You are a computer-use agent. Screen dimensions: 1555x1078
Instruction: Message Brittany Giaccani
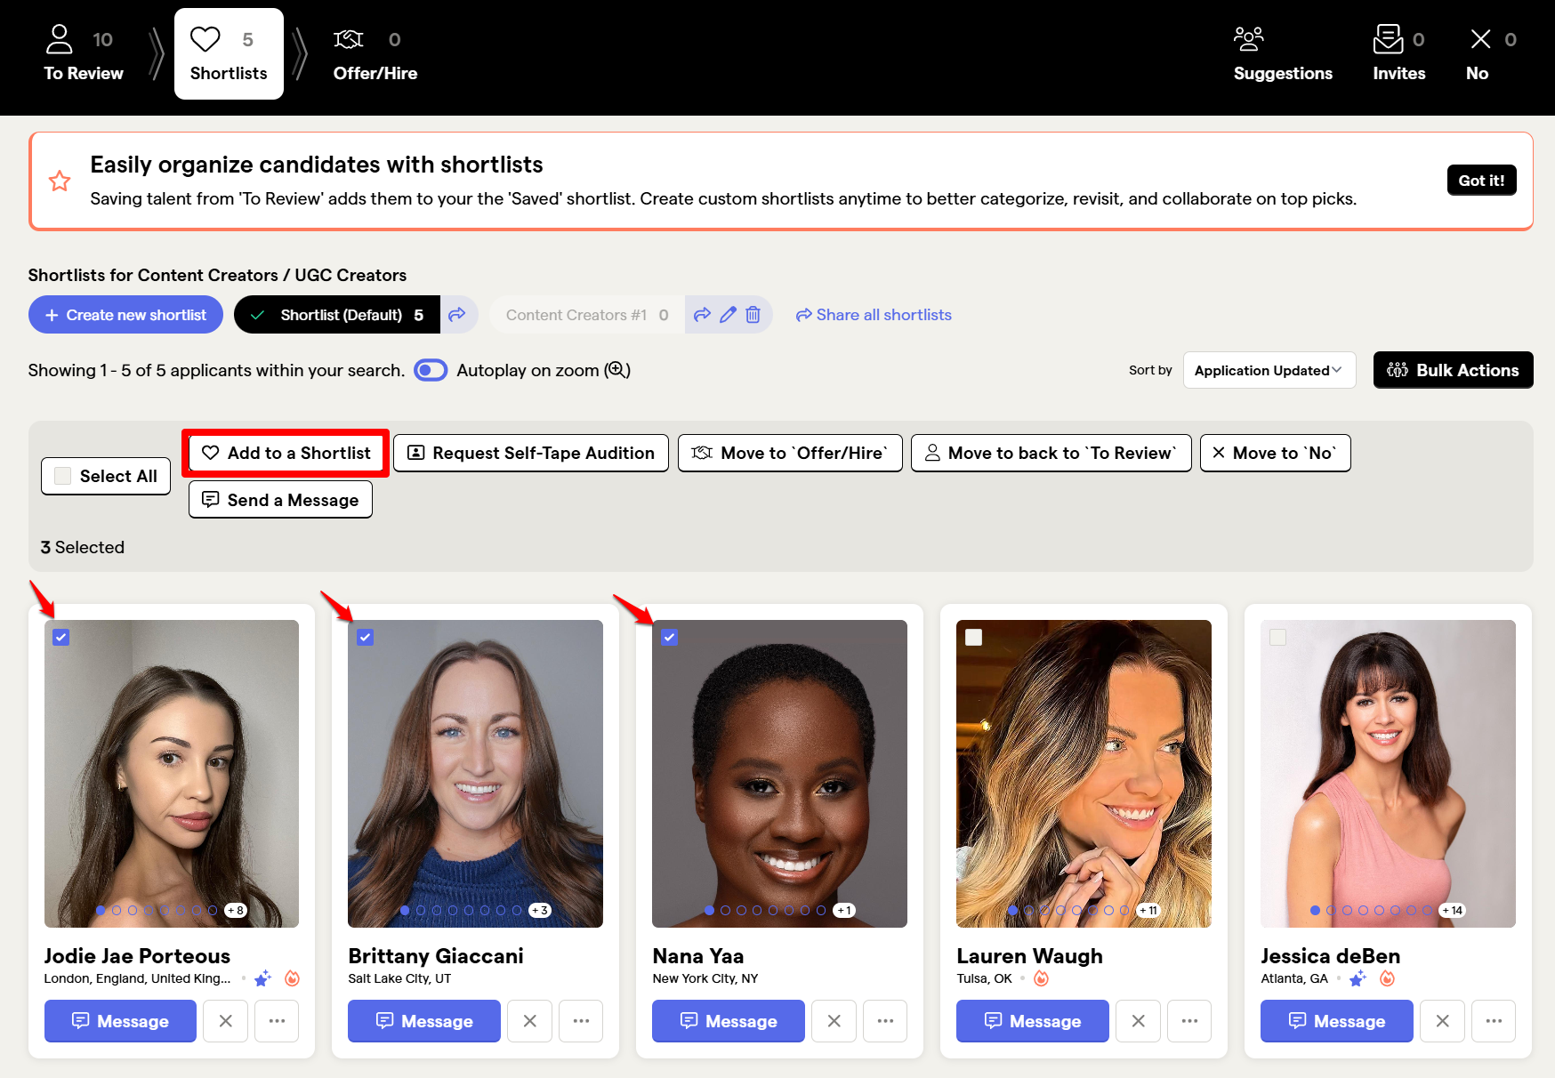click(424, 1021)
